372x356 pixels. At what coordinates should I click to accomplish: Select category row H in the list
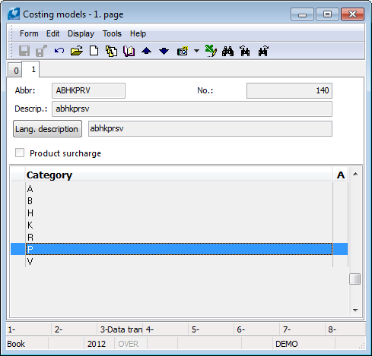[x=179, y=213]
